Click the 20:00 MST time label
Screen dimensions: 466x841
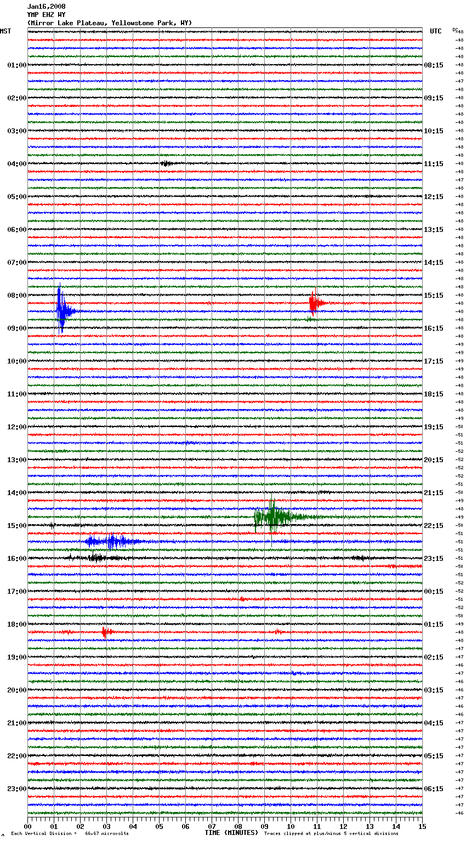point(16,690)
